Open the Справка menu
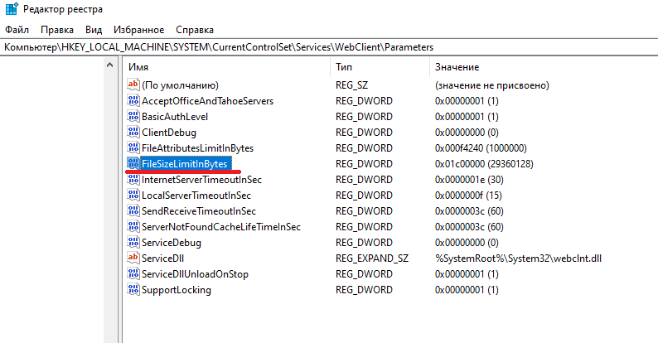Viewport: 658px width, 343px height. (195, 30)
